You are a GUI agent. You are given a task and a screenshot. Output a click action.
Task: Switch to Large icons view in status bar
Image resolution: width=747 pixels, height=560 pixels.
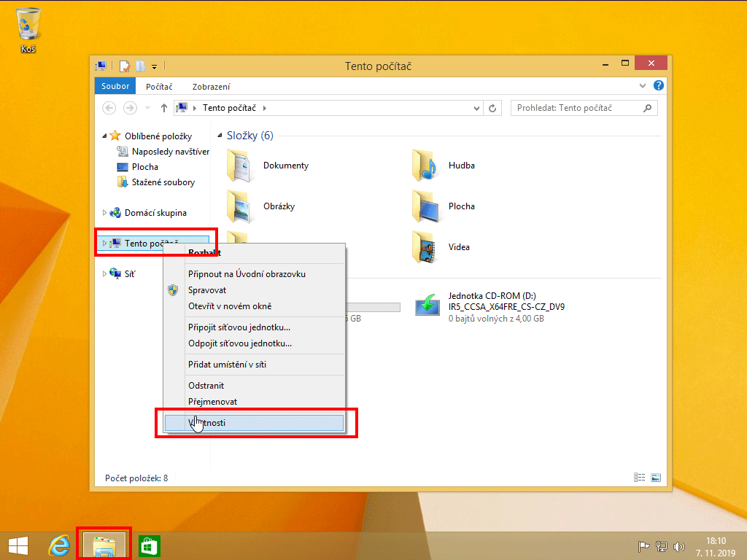(656, 478)
